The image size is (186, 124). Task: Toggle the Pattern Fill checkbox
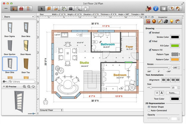150,50
